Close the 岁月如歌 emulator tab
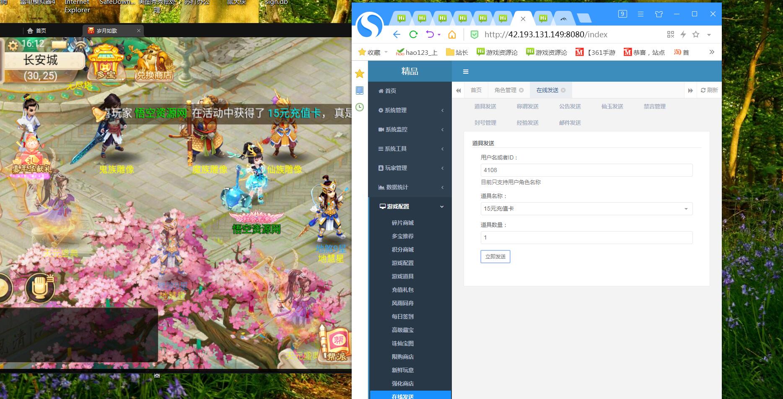The width and height of the screenshot is (783, 399). (139, 31)
